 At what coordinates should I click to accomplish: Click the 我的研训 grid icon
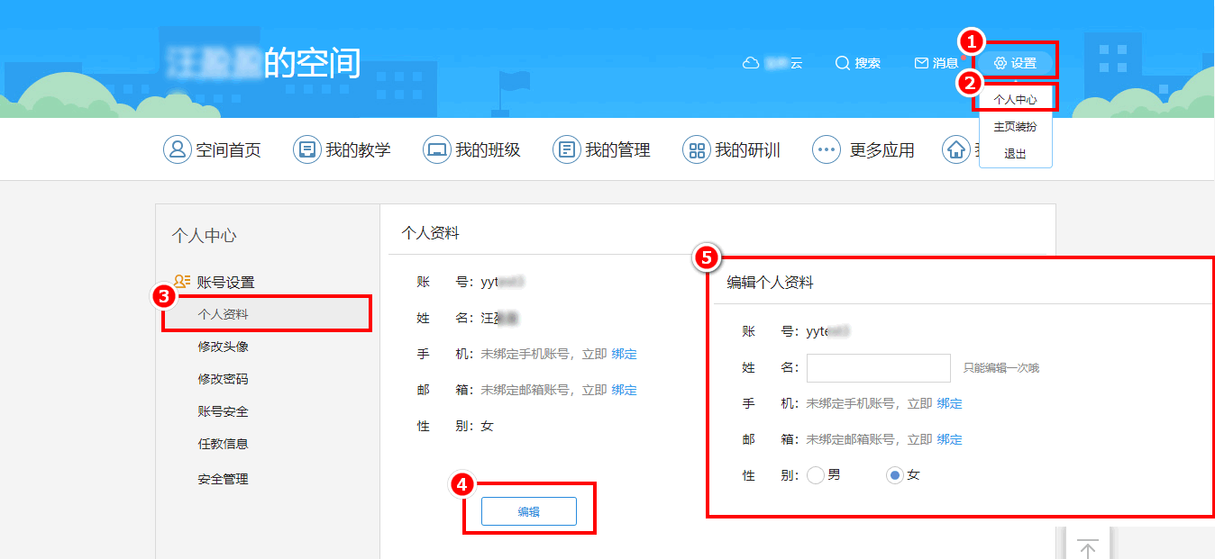[x=697, y=149]
